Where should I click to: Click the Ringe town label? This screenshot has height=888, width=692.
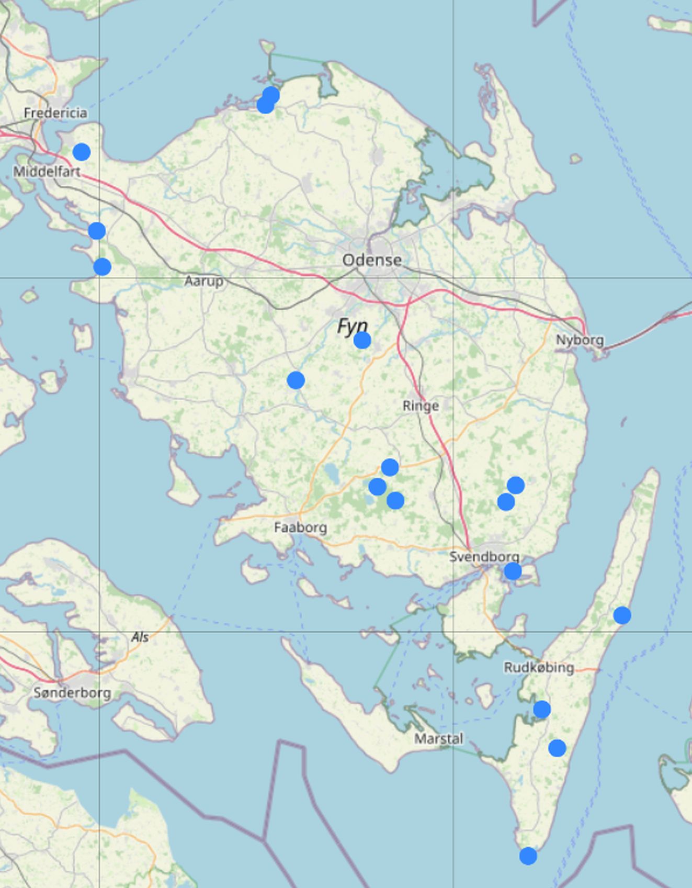pos(421,406)
